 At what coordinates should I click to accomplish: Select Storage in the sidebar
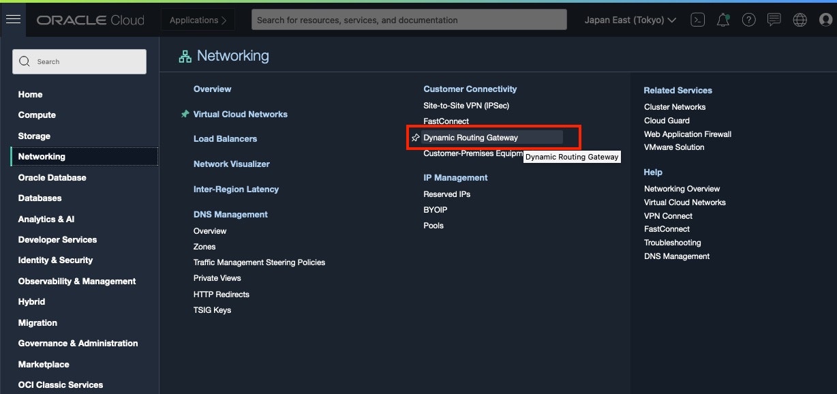34,136
